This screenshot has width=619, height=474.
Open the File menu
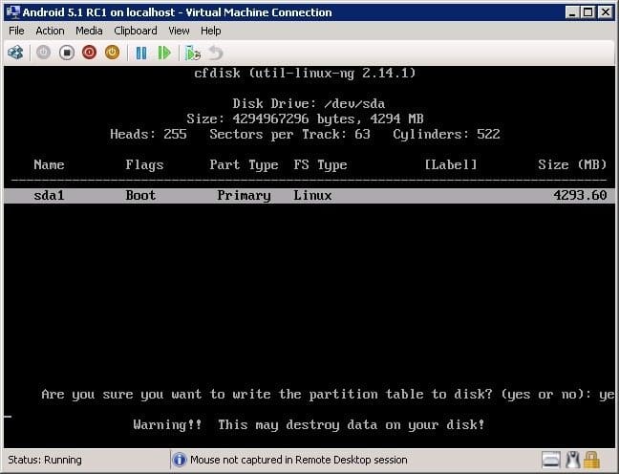[x=16, y=31]
